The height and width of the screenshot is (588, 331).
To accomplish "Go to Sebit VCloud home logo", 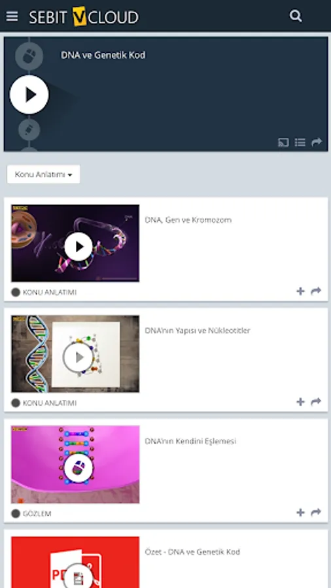I will coord(84,17).
